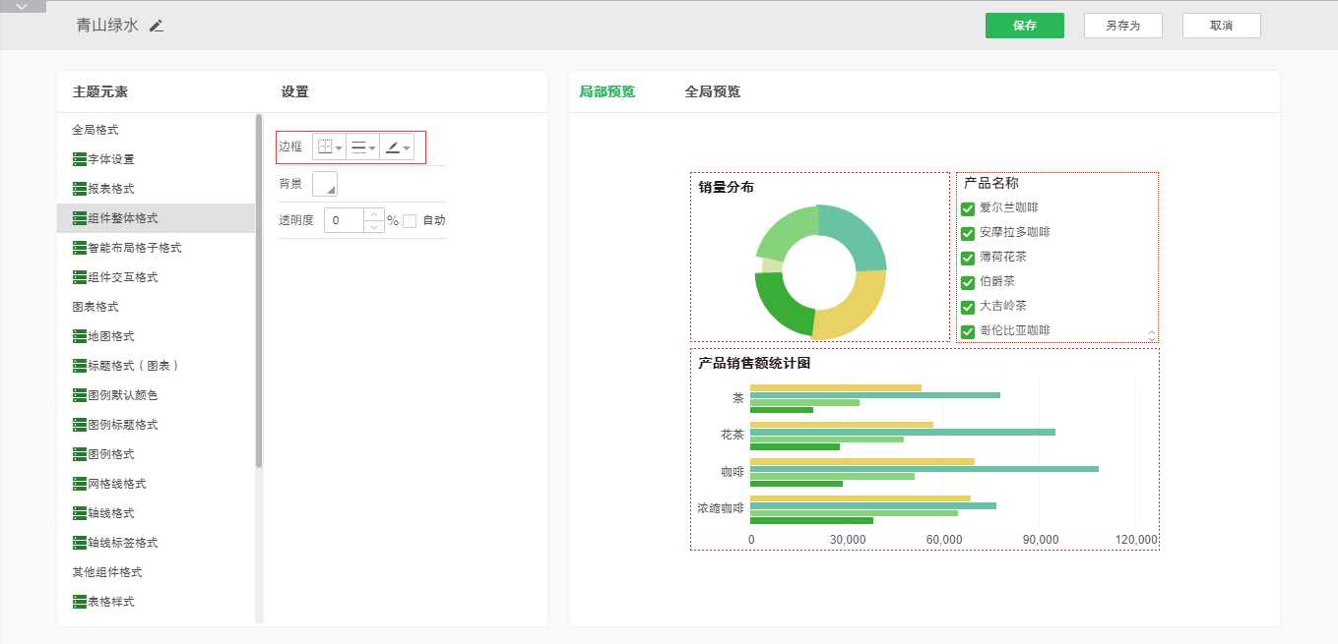Click the green 保存 button
The height and width of the screenshot is (644, 1338).
pos(1024,26)
